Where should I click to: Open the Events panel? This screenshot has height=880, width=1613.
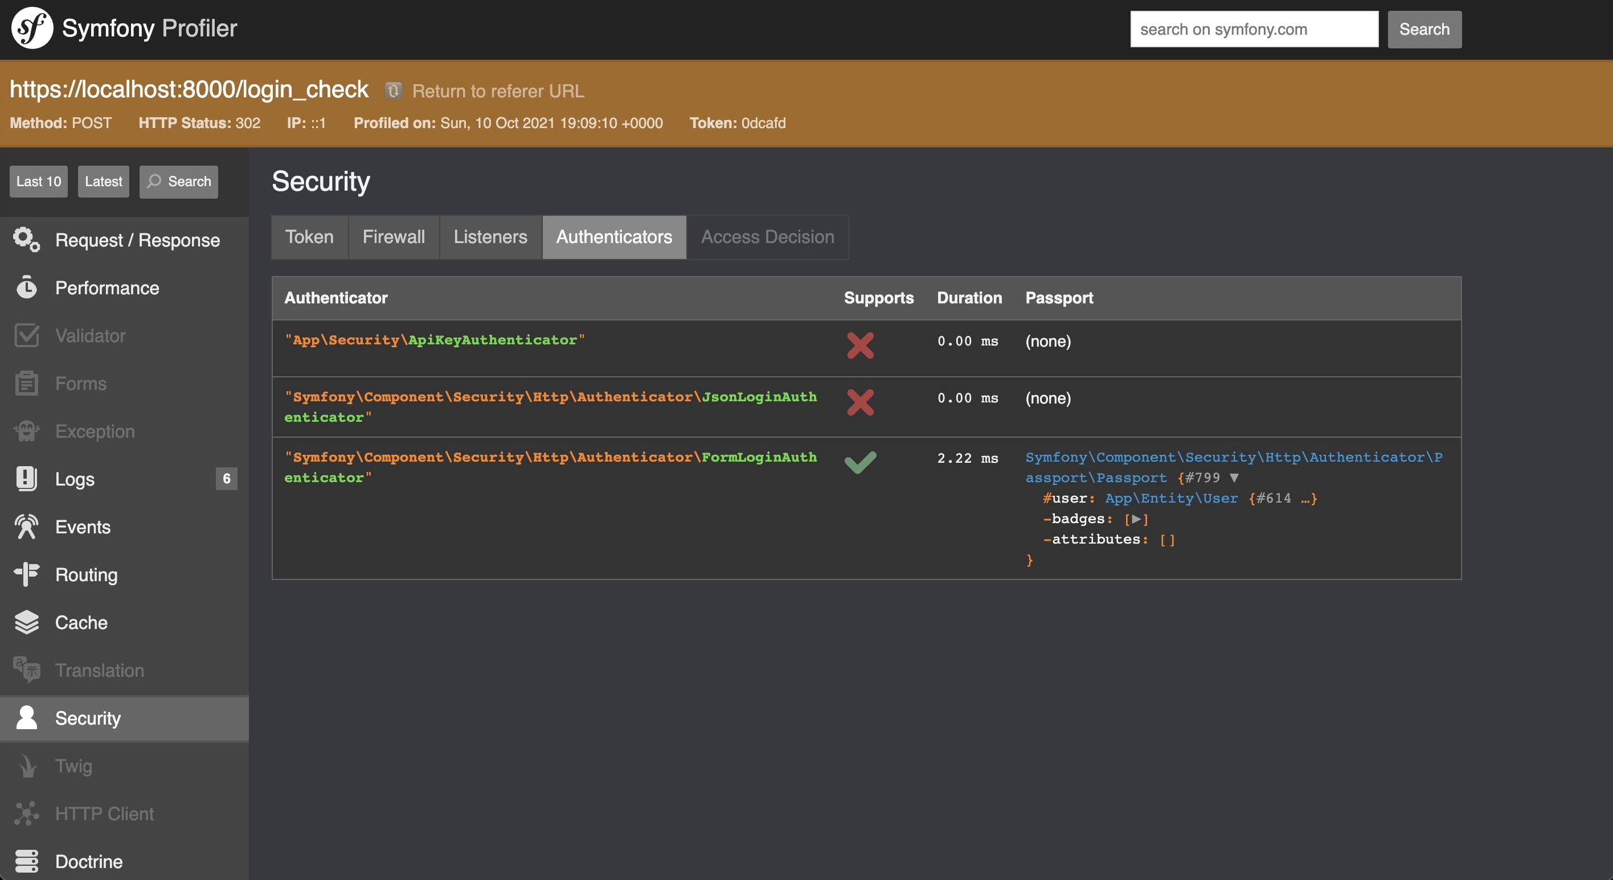(x=83, y=527)
